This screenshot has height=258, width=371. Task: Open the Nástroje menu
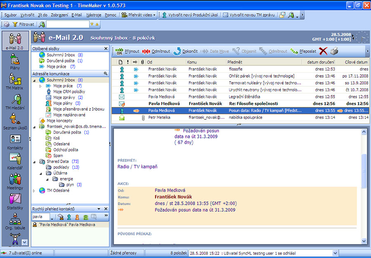(x=94, y=15)
